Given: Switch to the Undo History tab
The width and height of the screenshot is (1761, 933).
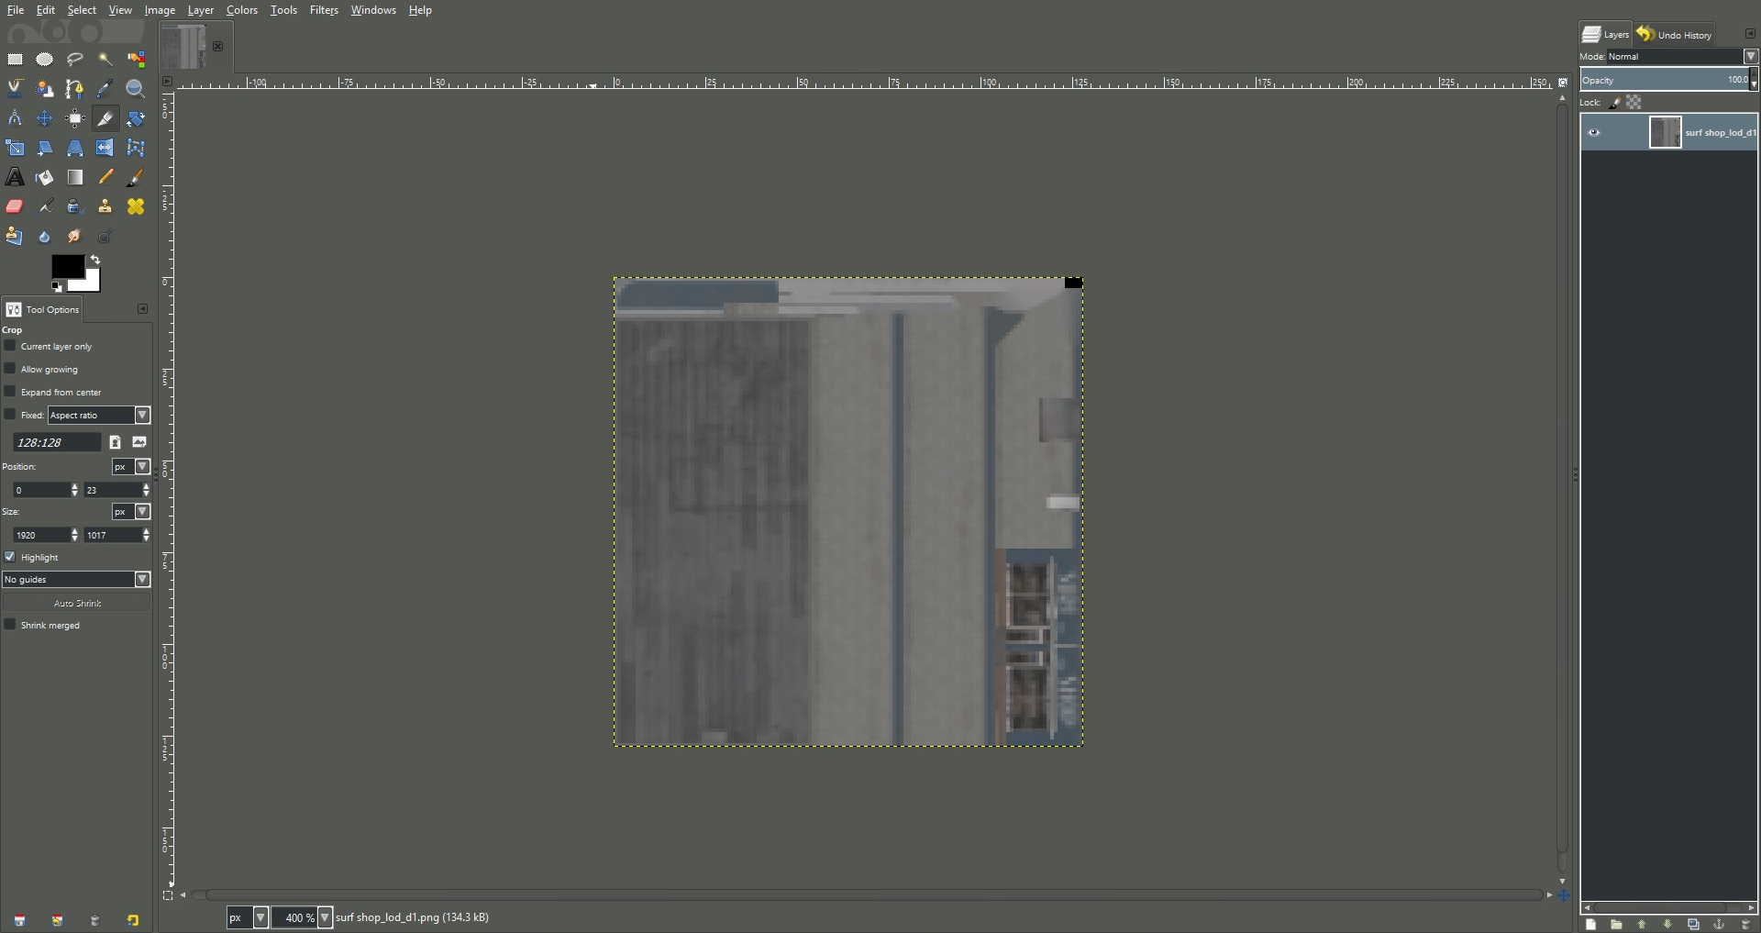Looking at the screenshot, I should click(x=1675, y=35).
